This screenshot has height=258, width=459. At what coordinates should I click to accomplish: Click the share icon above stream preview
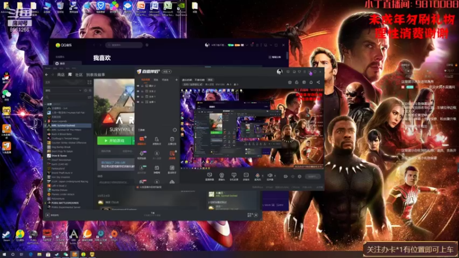pyautogui.click(x=318, y=82)
